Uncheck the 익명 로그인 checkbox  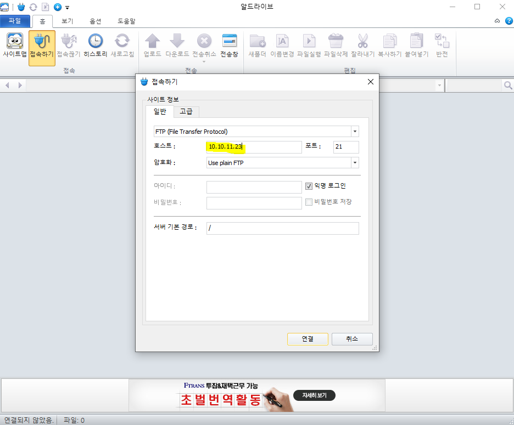coord(309,186)
